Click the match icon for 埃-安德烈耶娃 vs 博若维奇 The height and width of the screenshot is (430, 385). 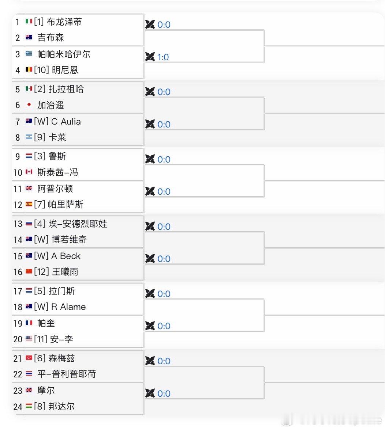click(150, 226)
